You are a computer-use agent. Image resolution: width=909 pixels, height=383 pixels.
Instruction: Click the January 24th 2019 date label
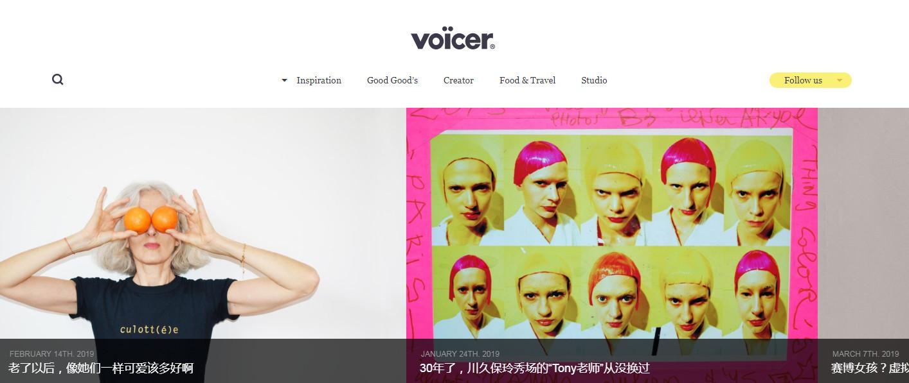tap(460, 353)
